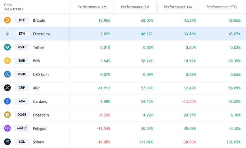
Task: Click the Coin column header
Action: click(x=8, y=5)
